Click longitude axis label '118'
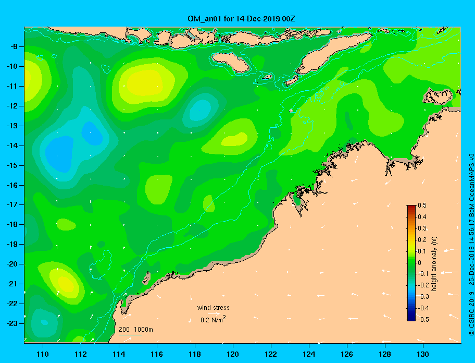 click(x=195, y=354)
